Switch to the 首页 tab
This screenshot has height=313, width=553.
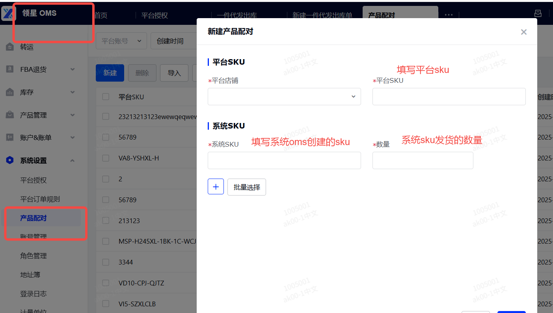pos(101,15)
